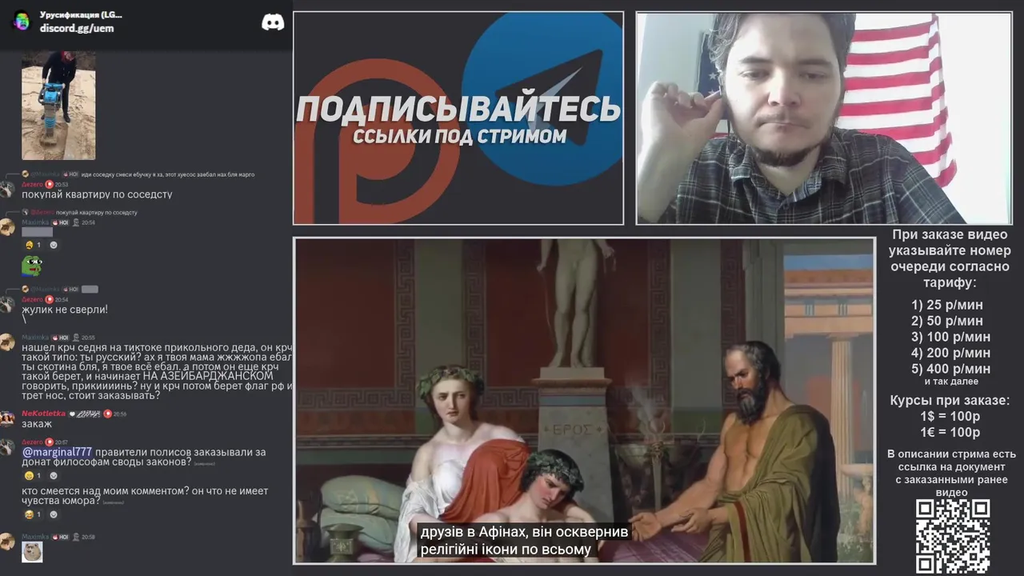Screen dimensions: 1024x576
Task: Add reaction to "кто смеется" message
Action: tap(54, 514)
